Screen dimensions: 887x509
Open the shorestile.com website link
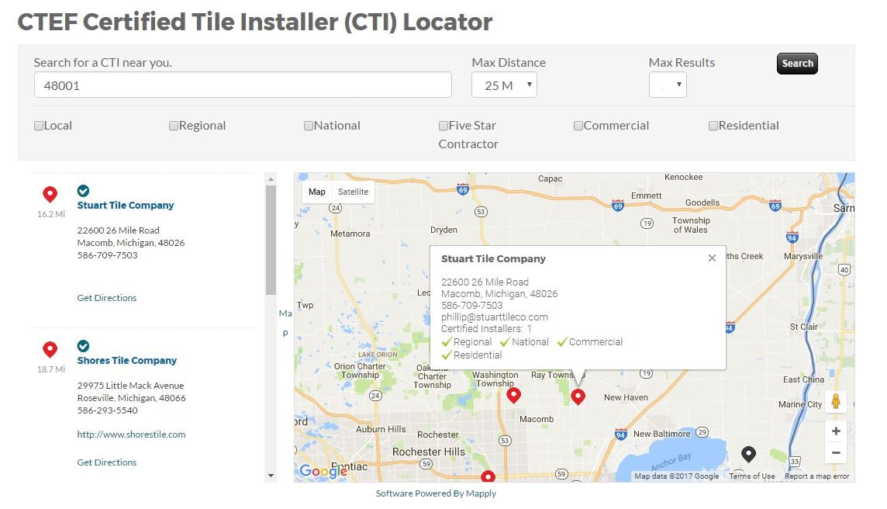[131, 435]
